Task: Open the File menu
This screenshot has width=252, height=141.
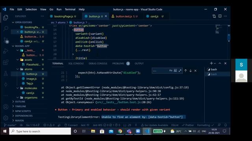Action: (12, 9)
